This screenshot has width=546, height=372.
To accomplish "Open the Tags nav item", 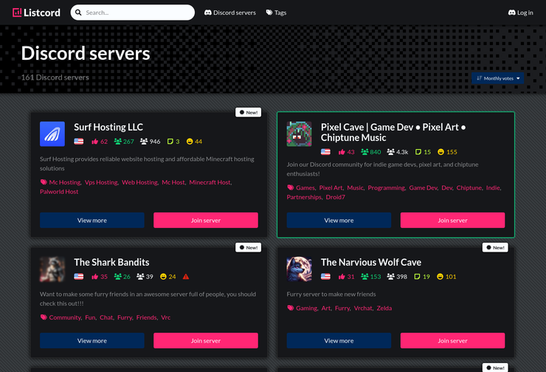I will [x=276, y=13].
